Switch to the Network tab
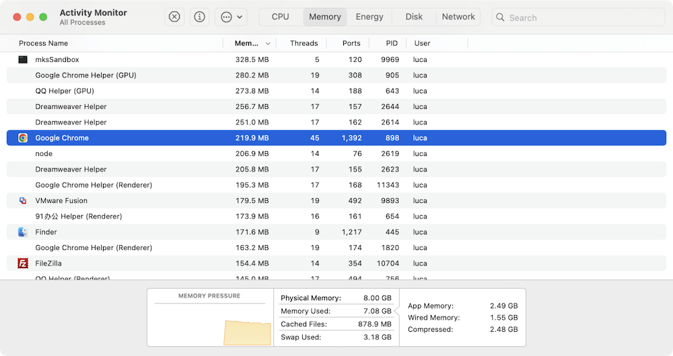 [458, 17]
